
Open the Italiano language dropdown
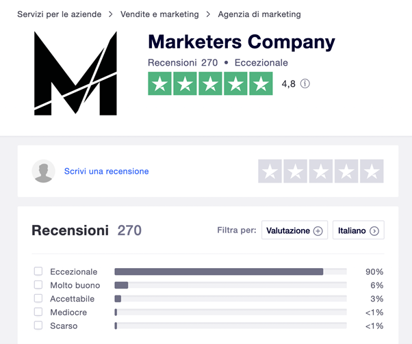pyautogui.click(x=358, y=231)
